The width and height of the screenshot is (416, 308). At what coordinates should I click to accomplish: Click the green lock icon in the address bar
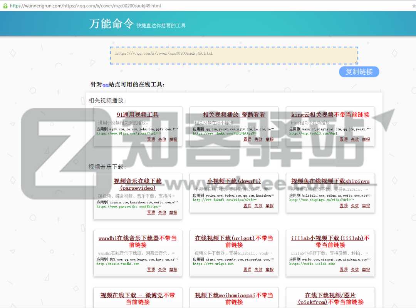pyautogui.click(x=5, y=6)
